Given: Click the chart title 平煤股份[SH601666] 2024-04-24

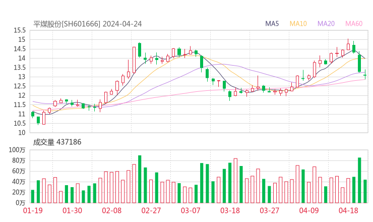Looking at the screenshot, I should 87,24.
